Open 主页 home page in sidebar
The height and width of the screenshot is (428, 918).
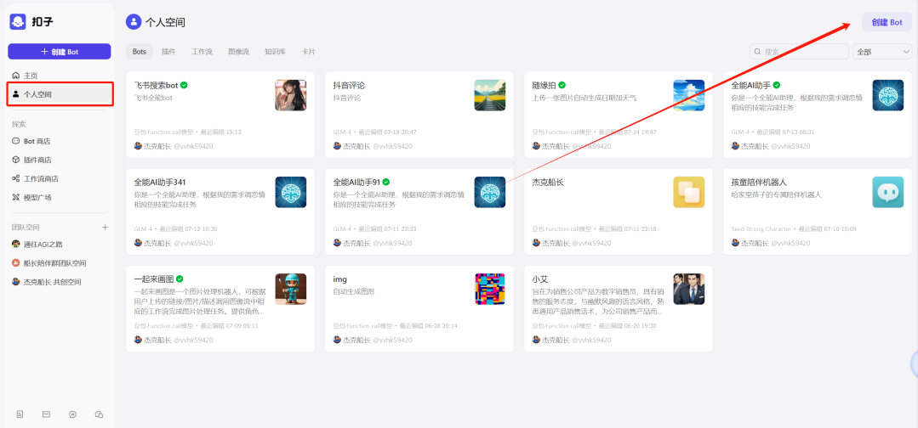30,76
